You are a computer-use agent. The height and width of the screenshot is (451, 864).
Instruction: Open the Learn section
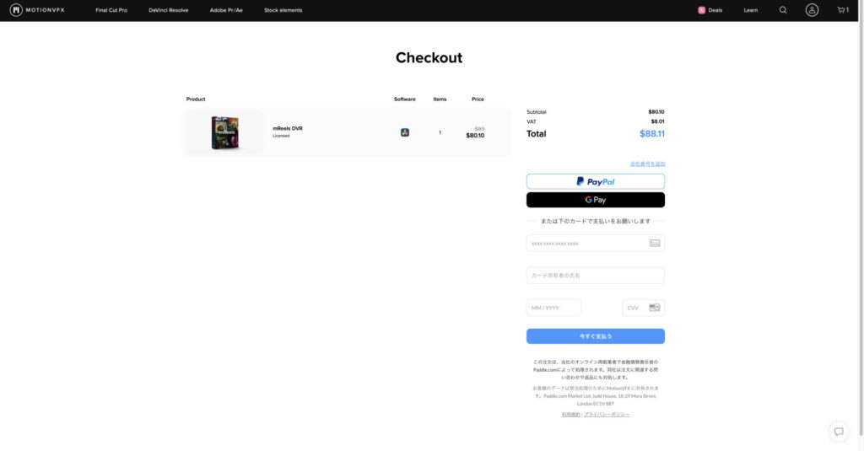750,10
